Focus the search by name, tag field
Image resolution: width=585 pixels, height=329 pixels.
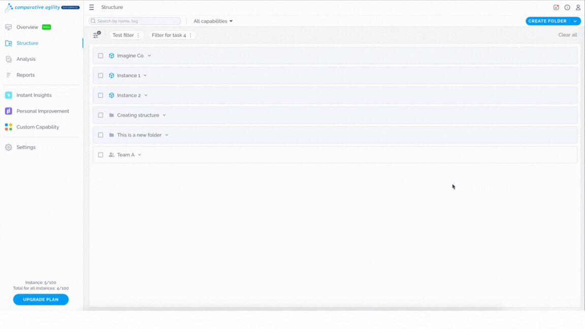pos(135,21)
